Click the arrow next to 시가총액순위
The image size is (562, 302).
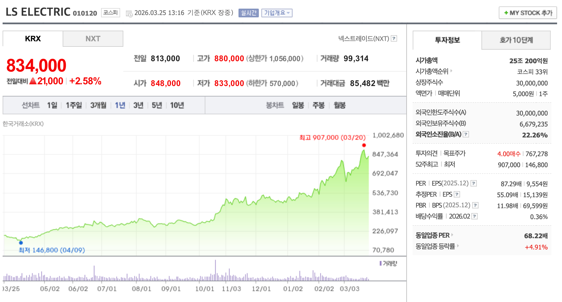pos(451,71)
